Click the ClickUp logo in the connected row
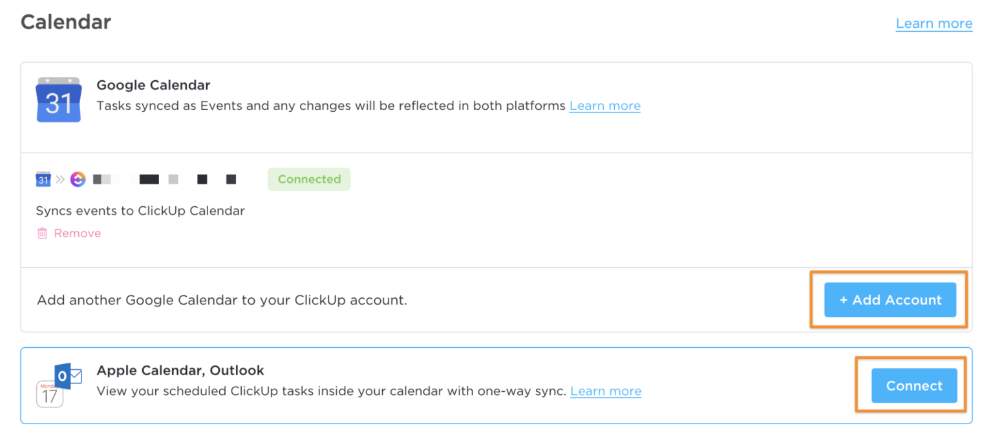The image size is (993, 441). click(78, 179)
